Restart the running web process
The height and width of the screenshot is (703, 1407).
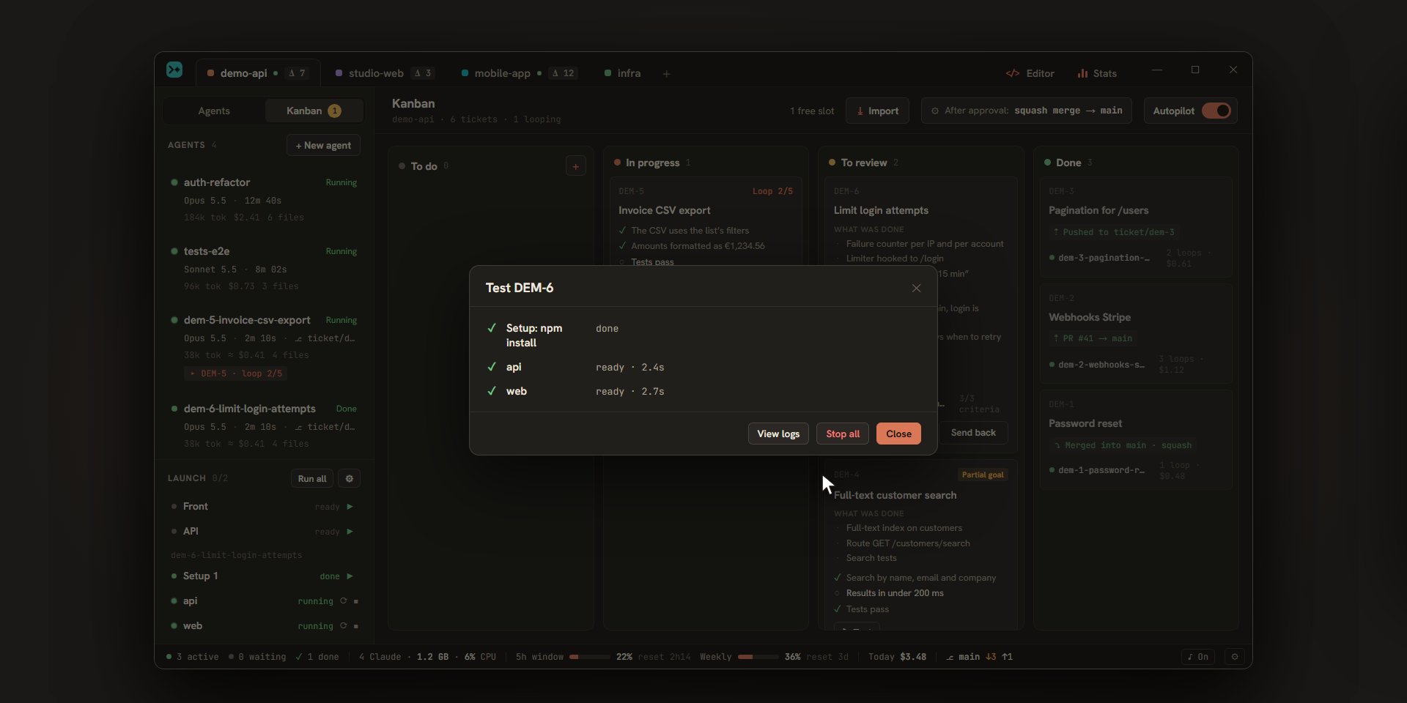point(343,626)
